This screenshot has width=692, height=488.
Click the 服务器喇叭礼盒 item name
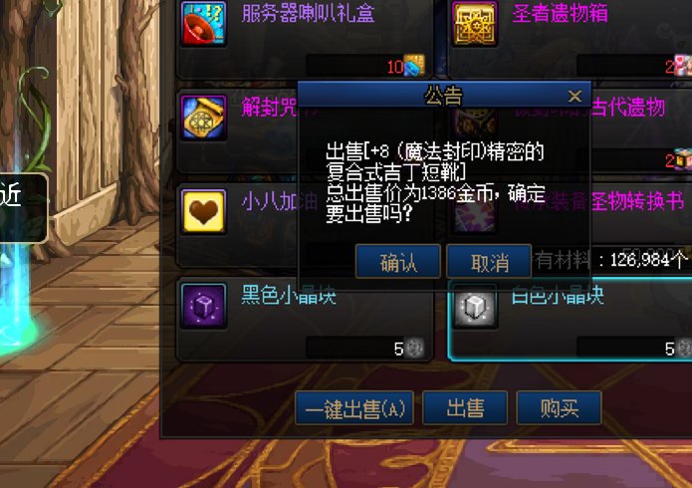point(308,13)
